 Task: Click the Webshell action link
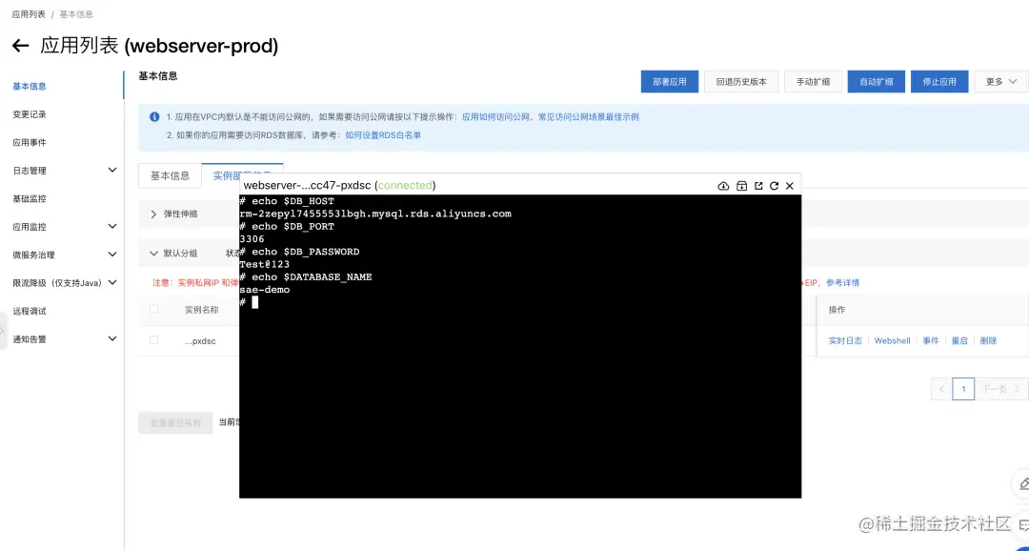(892, 341)
